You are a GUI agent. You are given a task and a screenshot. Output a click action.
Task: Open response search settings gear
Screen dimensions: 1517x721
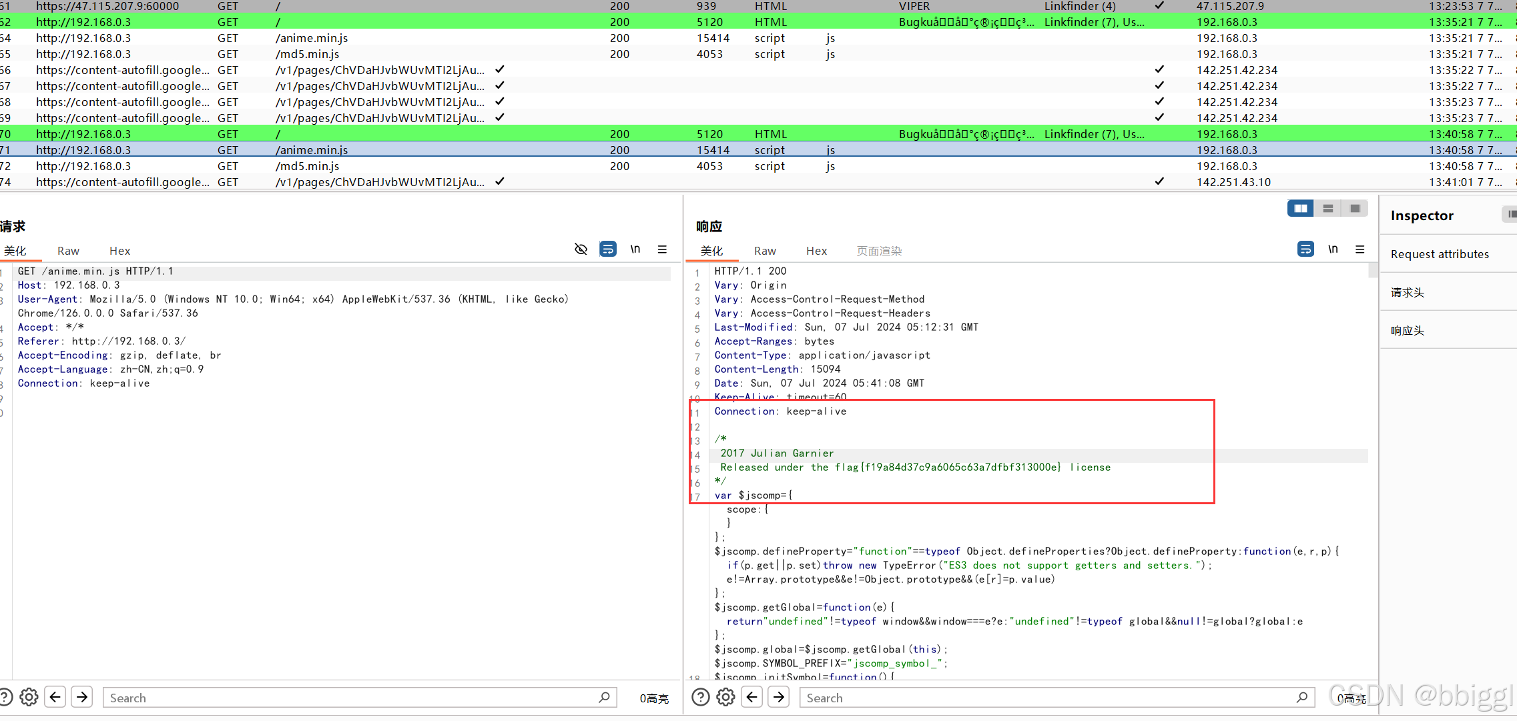point(725,698)
